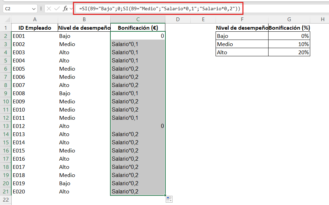This screenshot has width=329, height=205.
Task: Click the Enter checkmark icon in formula bar
Action: coord(57,9)
